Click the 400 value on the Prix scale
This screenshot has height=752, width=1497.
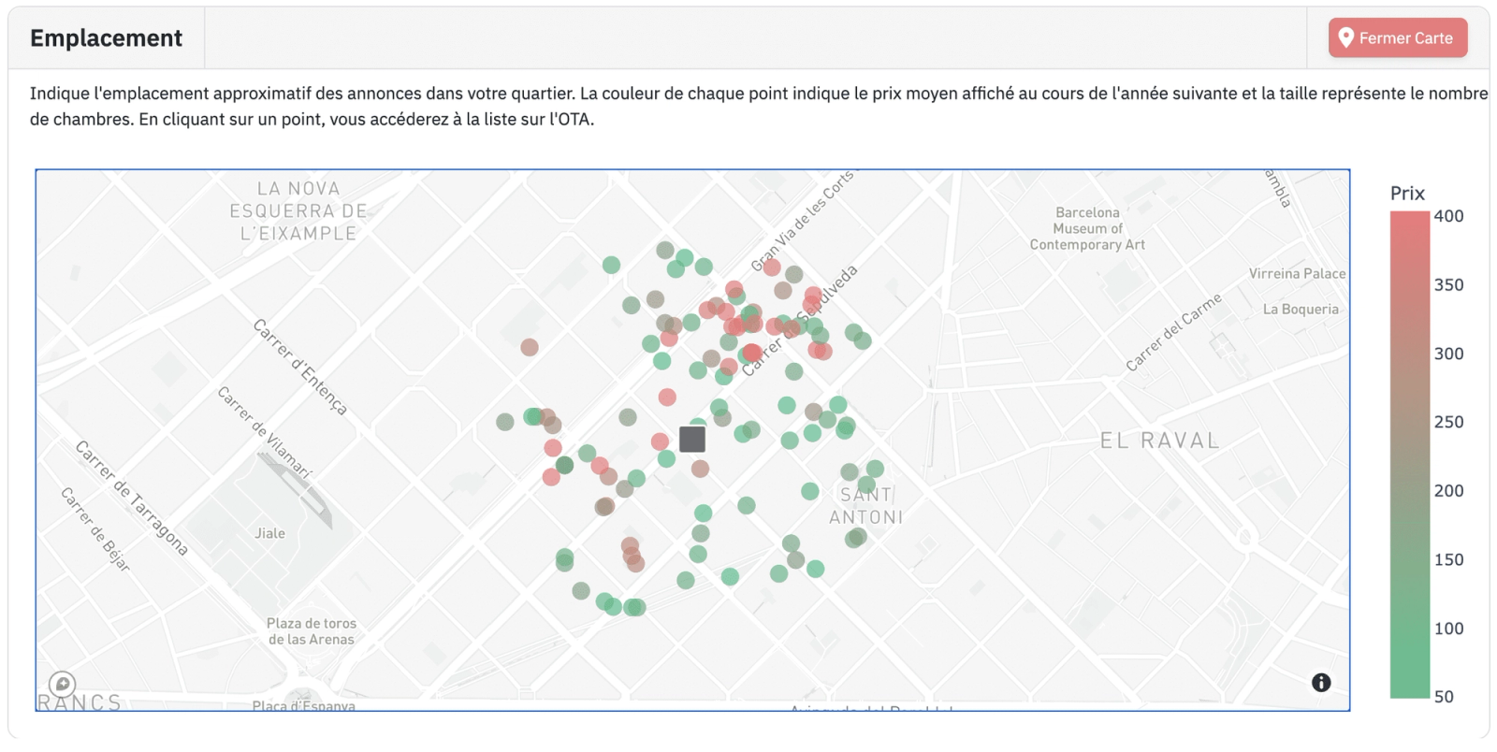(x=1448, y=216)
